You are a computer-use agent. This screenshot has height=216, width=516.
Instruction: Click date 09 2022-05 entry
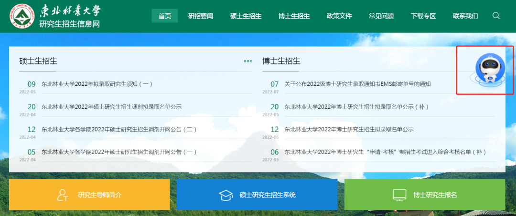point(28,87)
